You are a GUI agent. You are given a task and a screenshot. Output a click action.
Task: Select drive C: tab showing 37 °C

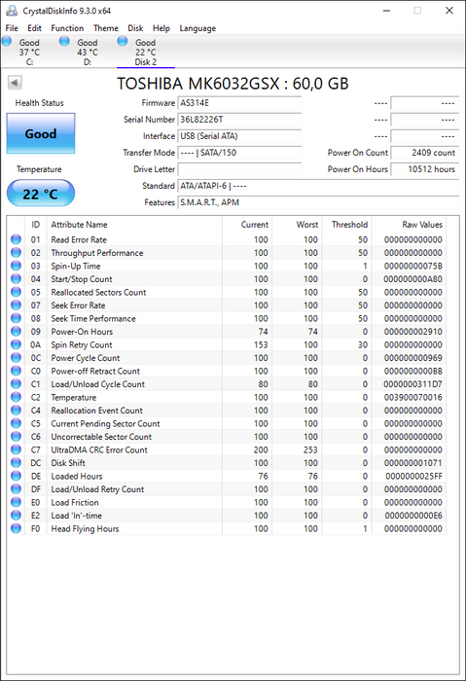(x=29, y=53)
